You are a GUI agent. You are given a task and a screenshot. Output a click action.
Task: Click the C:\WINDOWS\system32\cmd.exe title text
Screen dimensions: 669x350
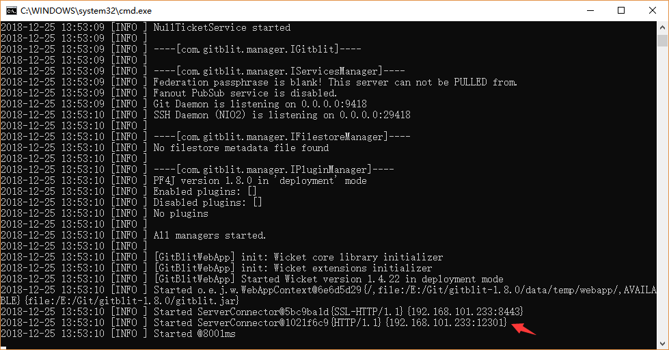click(85, 11)
